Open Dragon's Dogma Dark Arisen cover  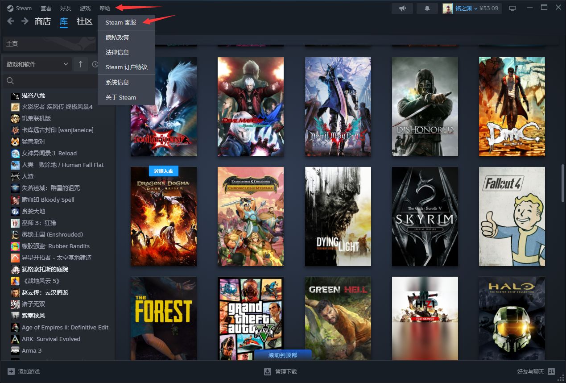[164, 216]
